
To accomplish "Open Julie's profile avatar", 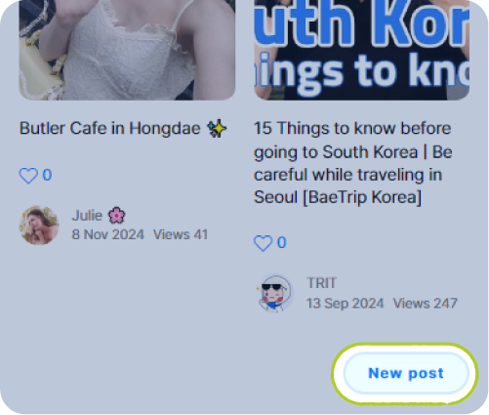I will point(39,225).
